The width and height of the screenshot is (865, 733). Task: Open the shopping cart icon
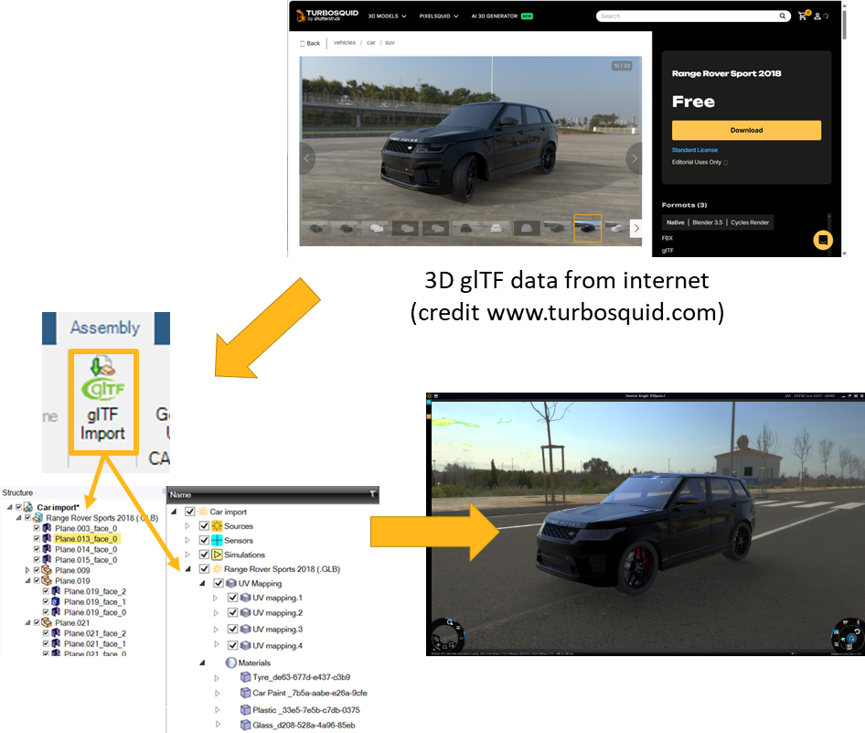click(803, 16)
